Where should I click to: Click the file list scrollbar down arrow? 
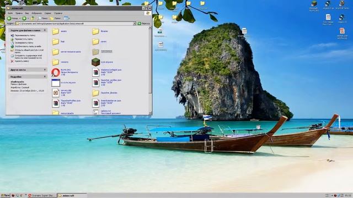[150, 113]
